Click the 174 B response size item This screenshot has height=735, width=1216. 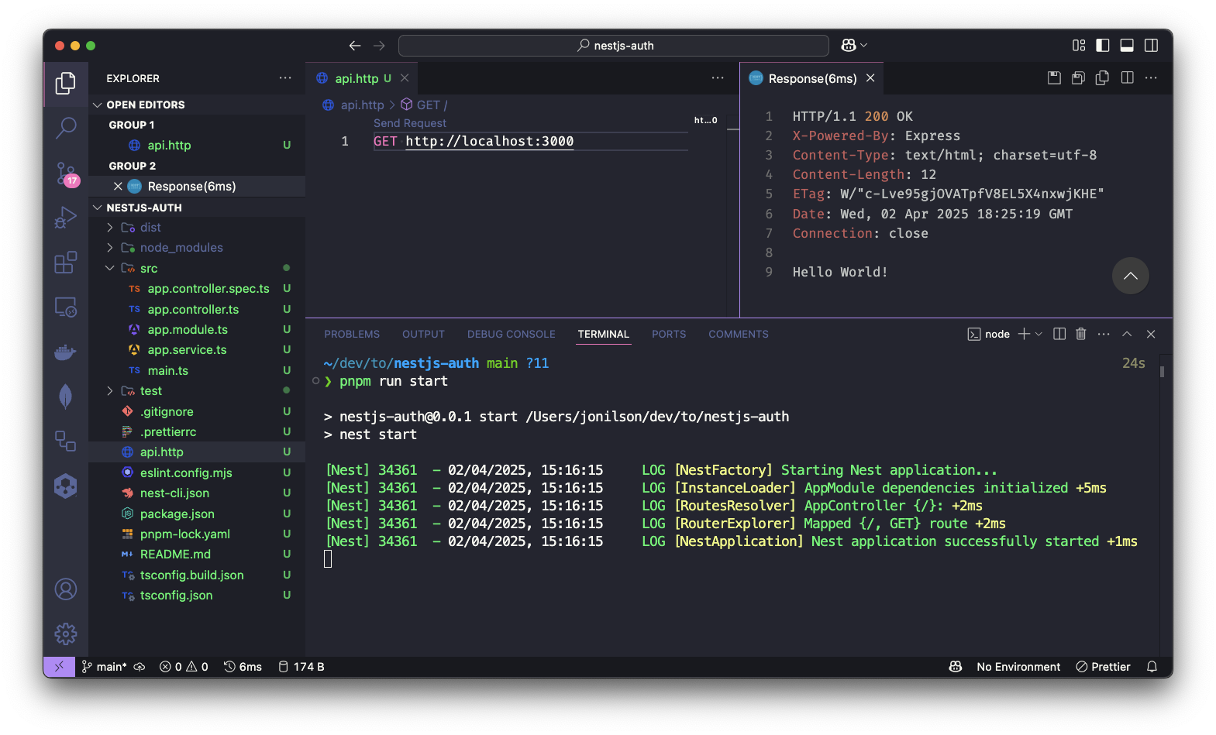tap(301, 667)
